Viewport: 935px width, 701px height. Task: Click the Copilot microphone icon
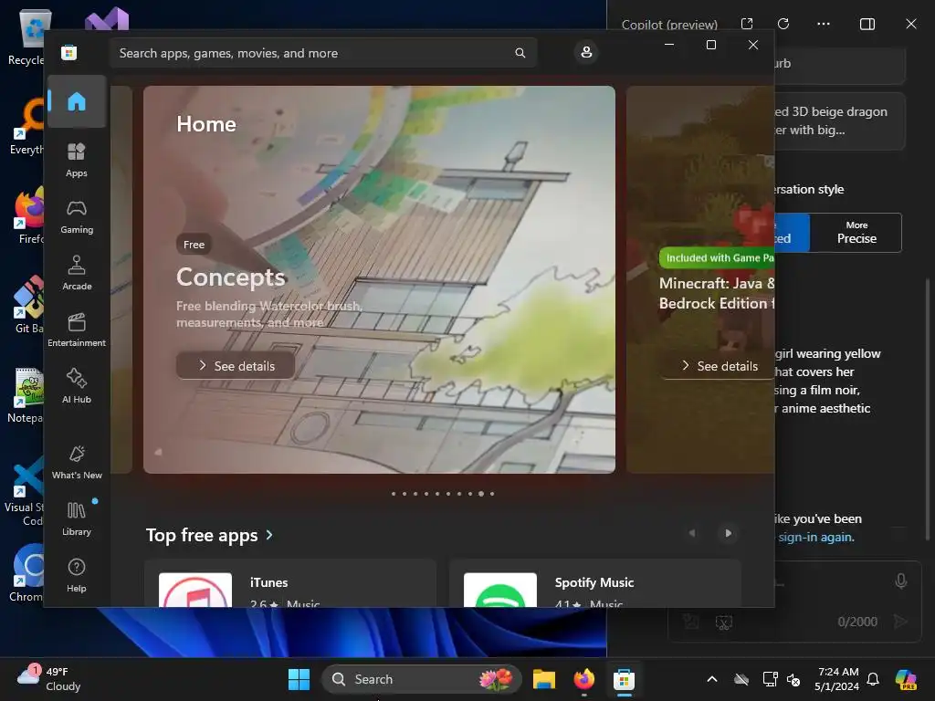tap(901, 581)
